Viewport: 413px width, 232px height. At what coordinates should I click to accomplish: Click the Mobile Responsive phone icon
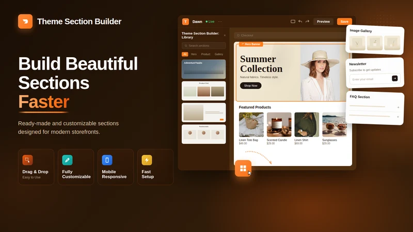[107, 160]
